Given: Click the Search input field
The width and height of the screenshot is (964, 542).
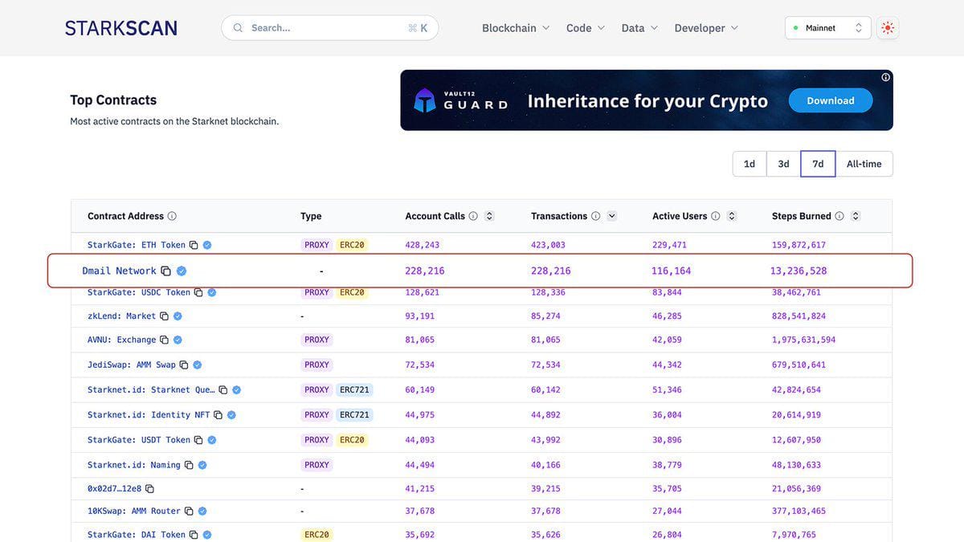Looking at the screenshot, I should pos(330,28).
